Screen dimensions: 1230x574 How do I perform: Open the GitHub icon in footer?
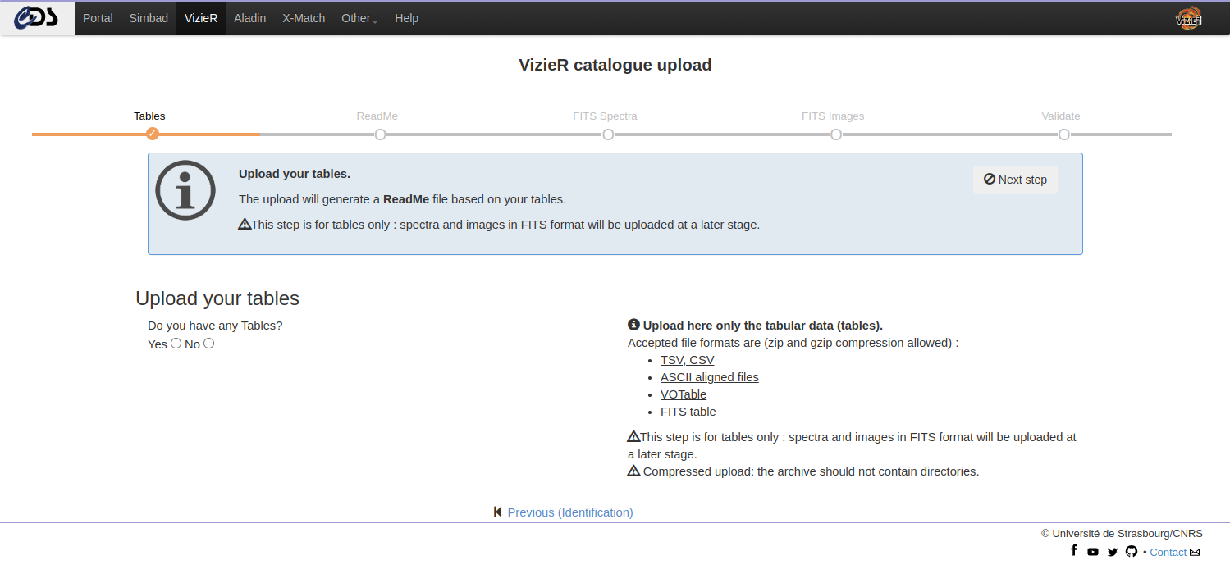1132,551
